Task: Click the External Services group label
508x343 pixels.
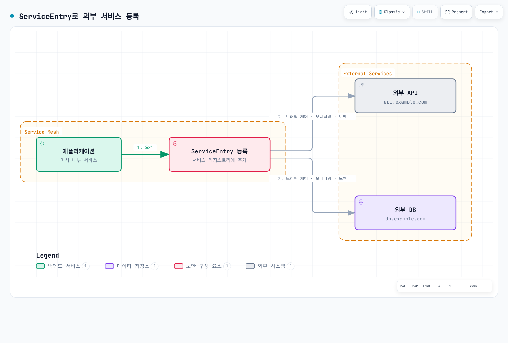Action: 367,74
